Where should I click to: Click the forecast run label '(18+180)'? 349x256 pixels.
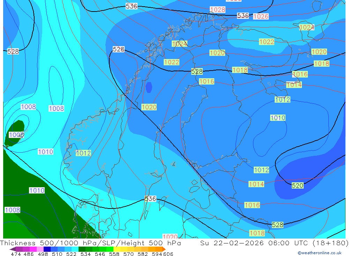pyautogui.click(x=331, y=243)
